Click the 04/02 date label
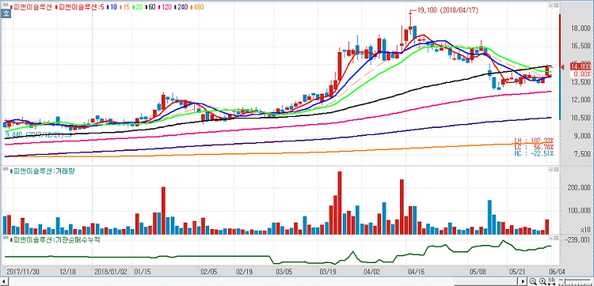Image resolution: width=594 pixels, height=286 pixels. tap(371, 272)
